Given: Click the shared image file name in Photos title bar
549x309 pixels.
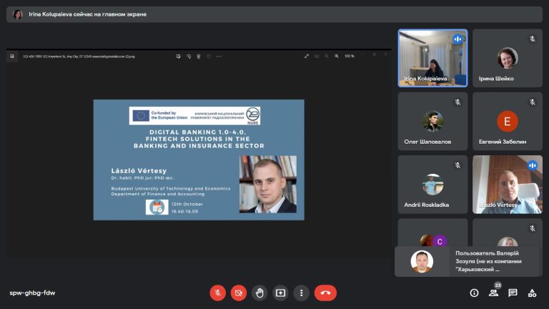Looking at the screenshot, I should [79, 57].
